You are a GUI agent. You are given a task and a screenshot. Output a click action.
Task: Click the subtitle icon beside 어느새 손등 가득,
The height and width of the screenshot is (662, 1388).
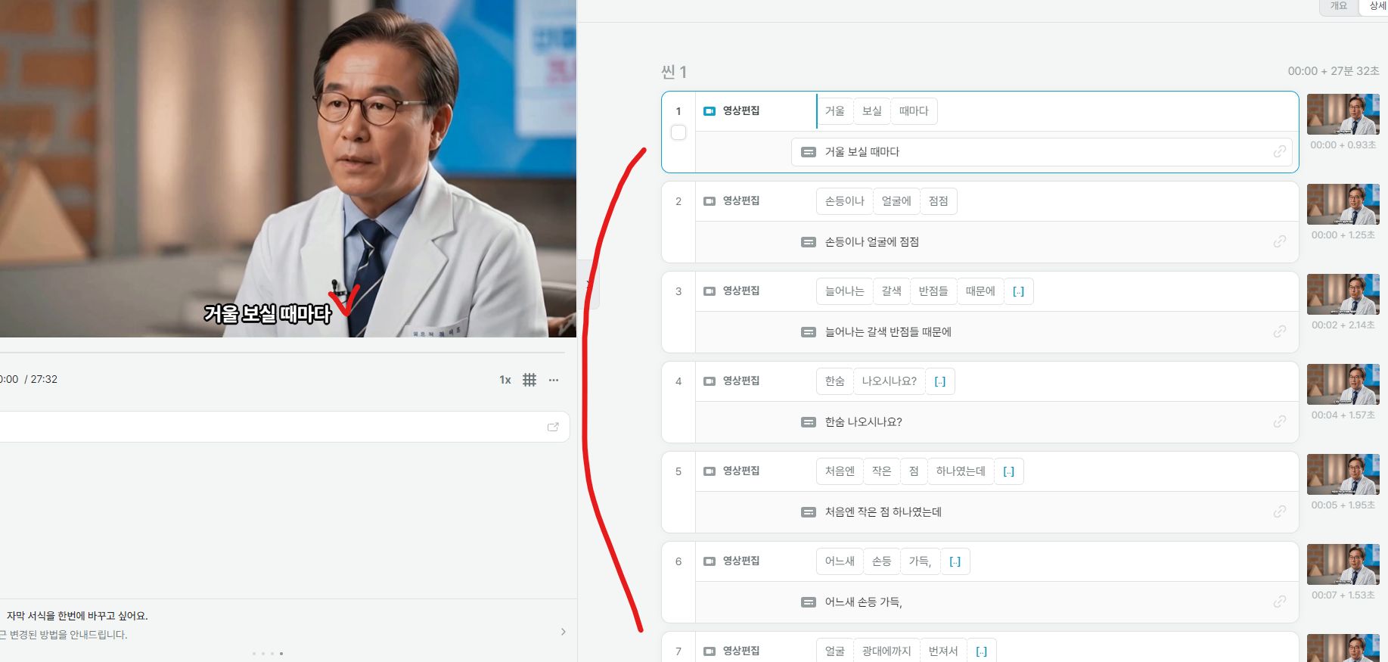[809, 602]
